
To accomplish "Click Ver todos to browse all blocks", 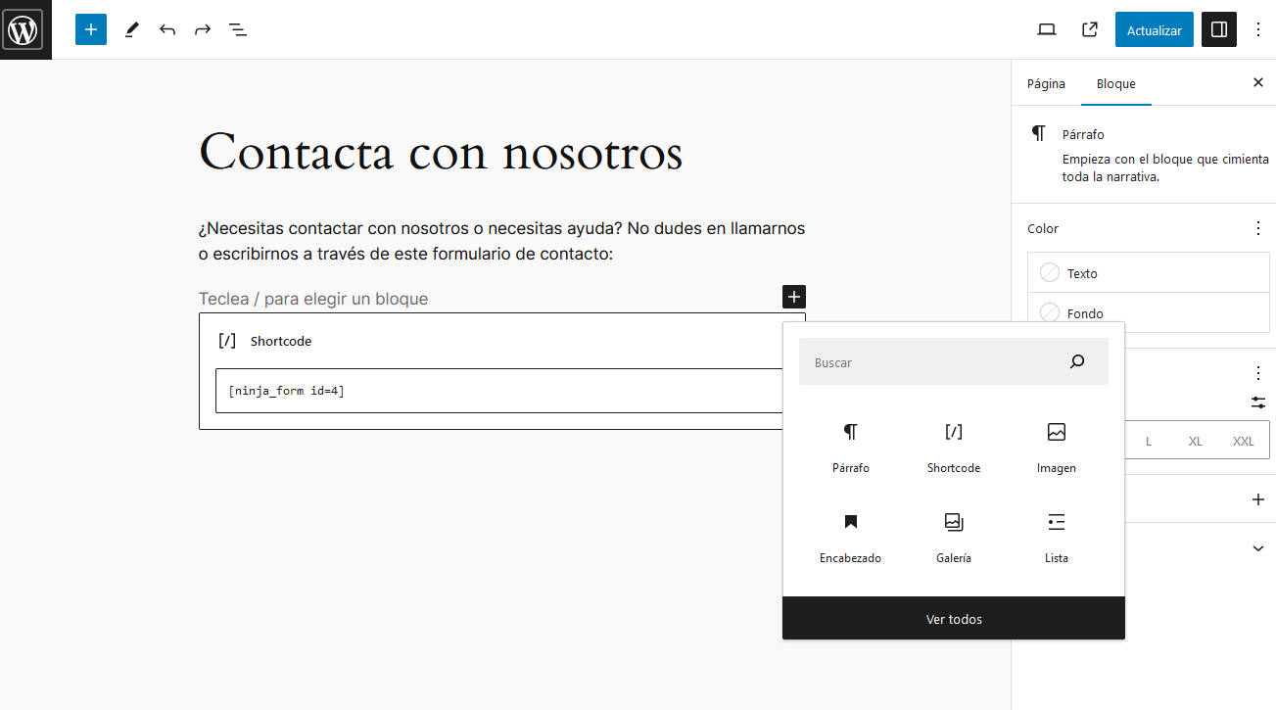I will (954, 619).
